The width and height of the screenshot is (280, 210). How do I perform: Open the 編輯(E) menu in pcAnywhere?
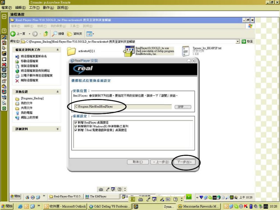coord(20,8)
